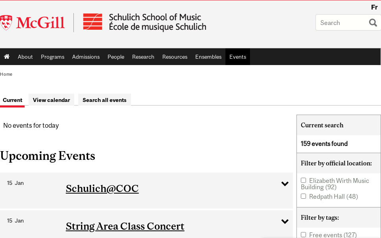Screen dimensions: 381x238
Task: Open the Schulich@COC event page
Action: tap(102, 188)
